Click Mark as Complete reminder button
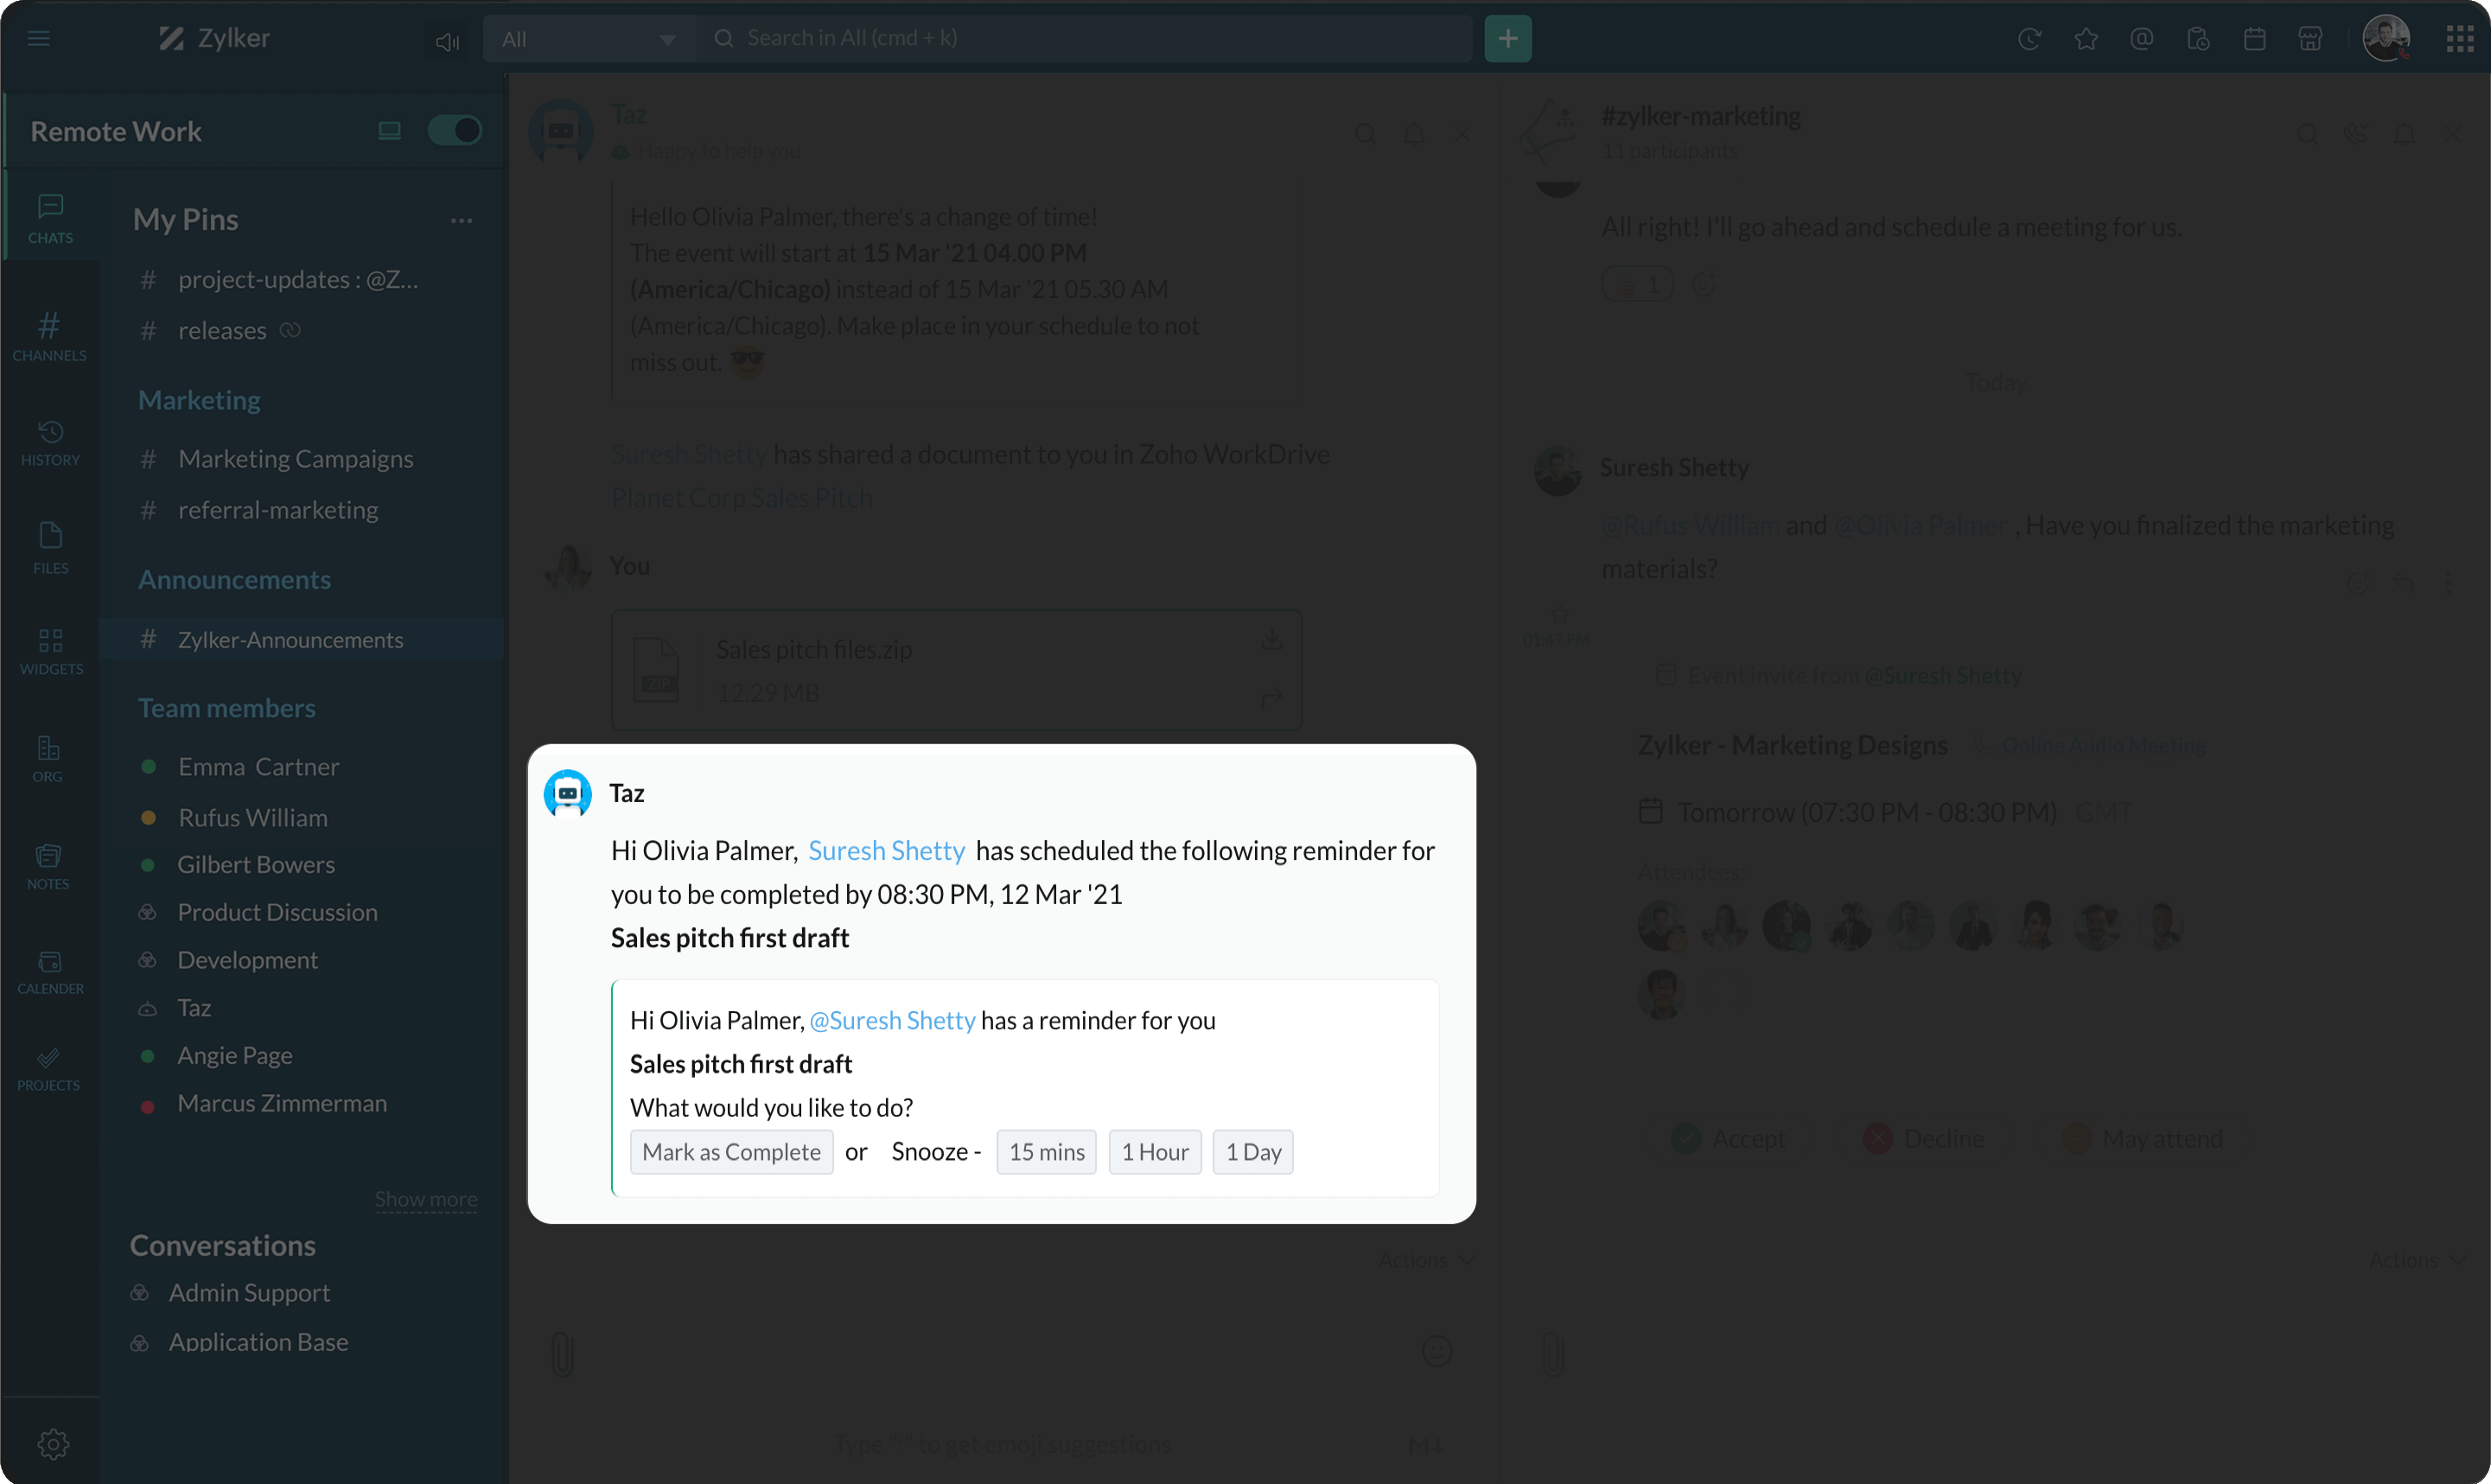 731,1150
